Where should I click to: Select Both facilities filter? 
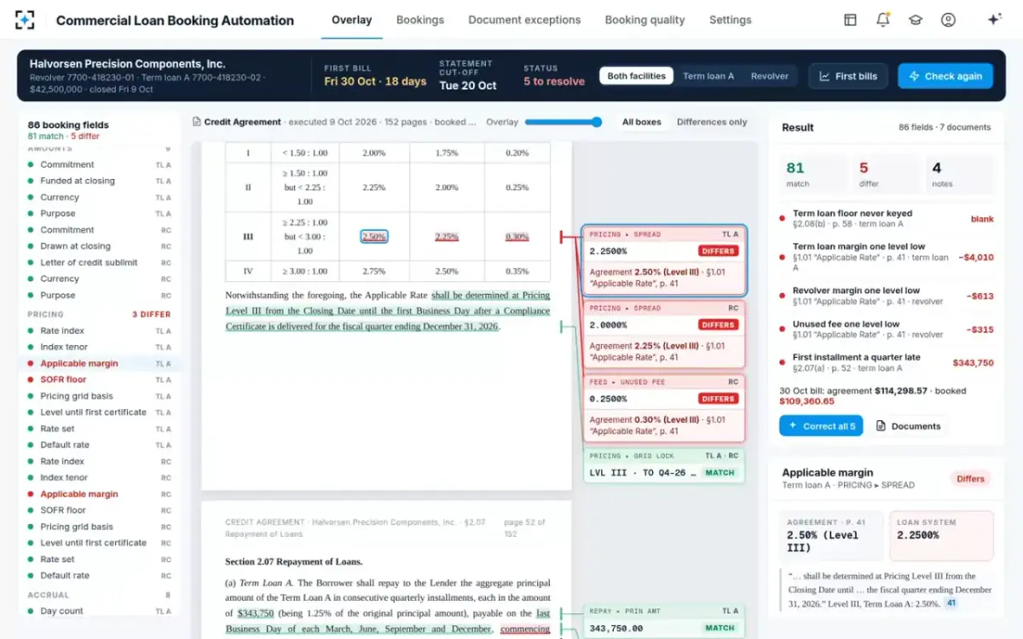click(x=636, y=76)
